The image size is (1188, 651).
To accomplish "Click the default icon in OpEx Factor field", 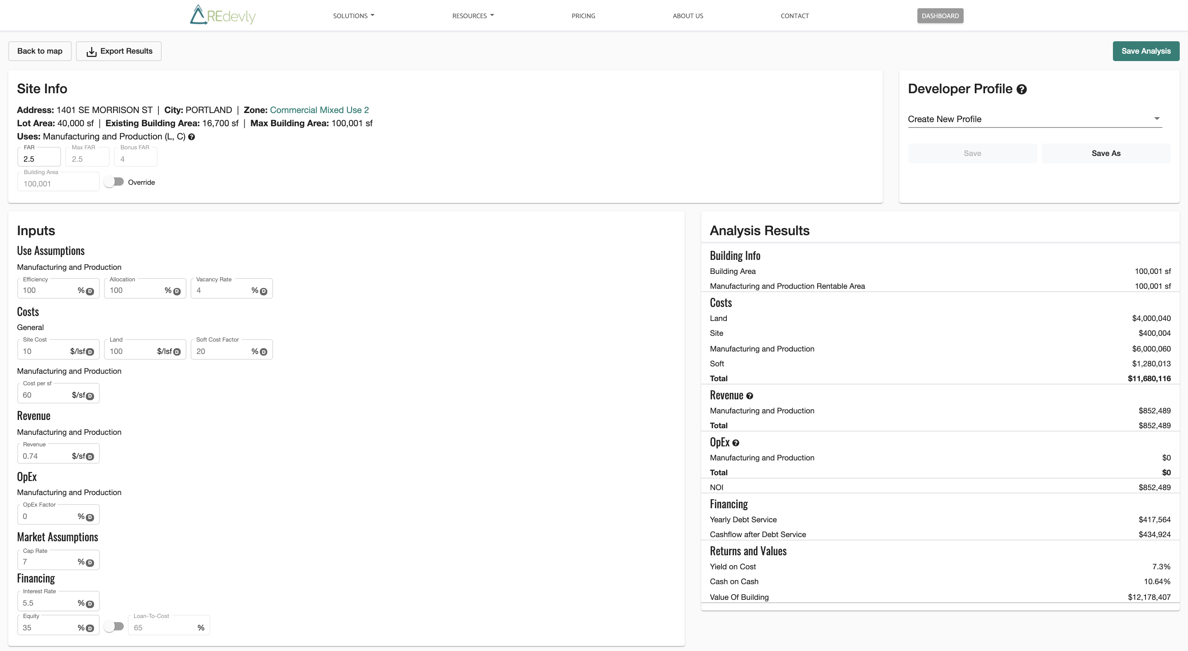I will click(90, 517).
